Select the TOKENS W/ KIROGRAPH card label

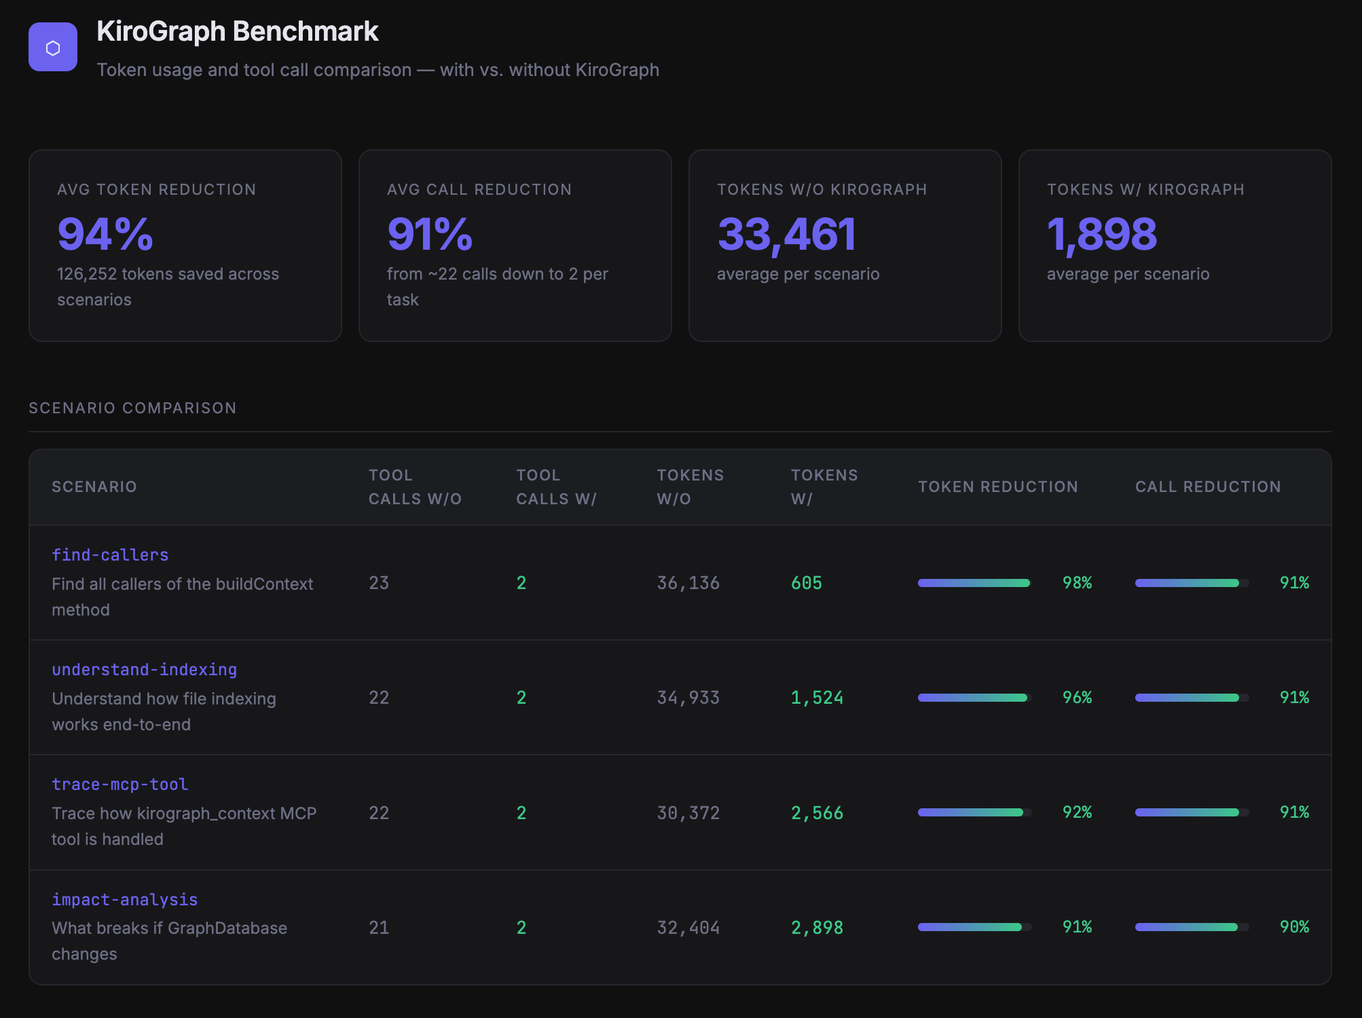pyautogui.click(x=1146, y=189)
